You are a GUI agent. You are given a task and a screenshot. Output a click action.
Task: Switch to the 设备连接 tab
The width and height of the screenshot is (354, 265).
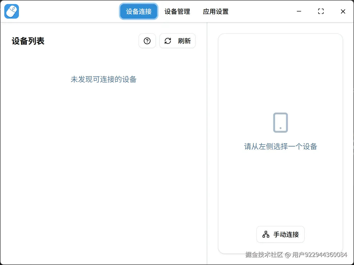click(x=139, y=11)
